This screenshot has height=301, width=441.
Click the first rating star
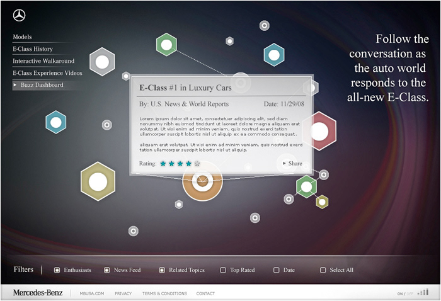pyautogui.click(x=163, y=164)
